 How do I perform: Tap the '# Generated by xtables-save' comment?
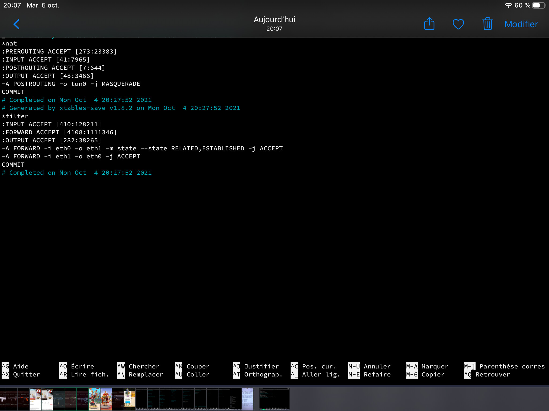coord(121,108)
